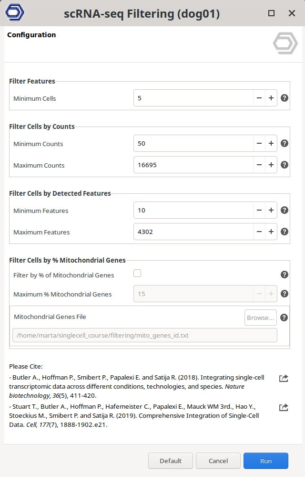Open the Butler 2018 citation link icon
This screenshot has width=305, height=477.
click(284, 378)
